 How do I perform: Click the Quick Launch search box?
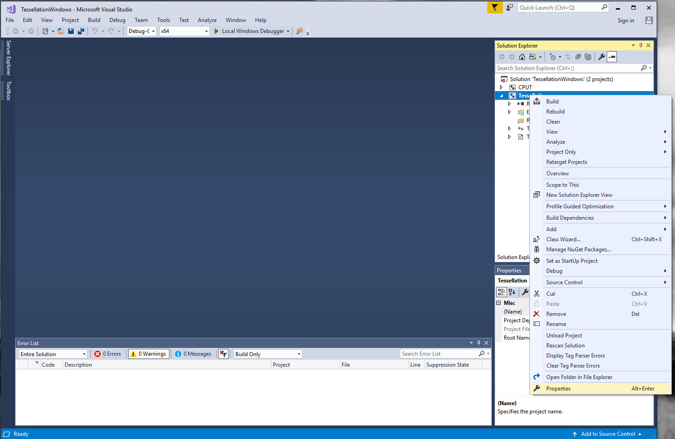pos(563,8)
